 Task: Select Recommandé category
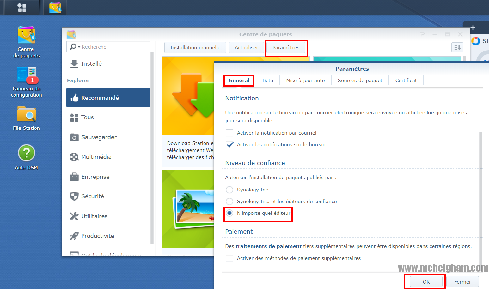coord(108,98)
